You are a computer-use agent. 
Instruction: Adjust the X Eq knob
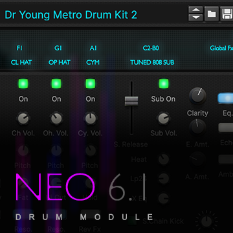coord(164,198)
